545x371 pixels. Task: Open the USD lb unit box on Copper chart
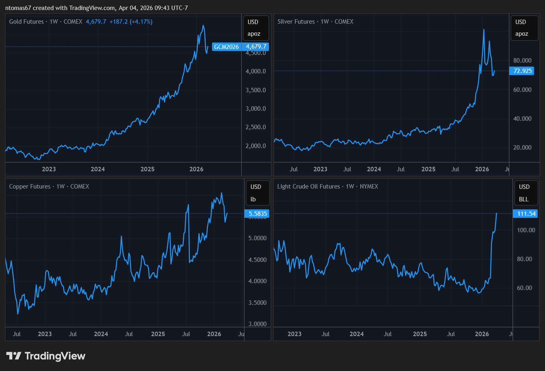[256, 193]
